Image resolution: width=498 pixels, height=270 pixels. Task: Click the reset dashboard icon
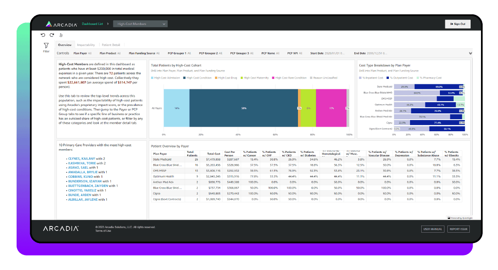tap(61, 35)
